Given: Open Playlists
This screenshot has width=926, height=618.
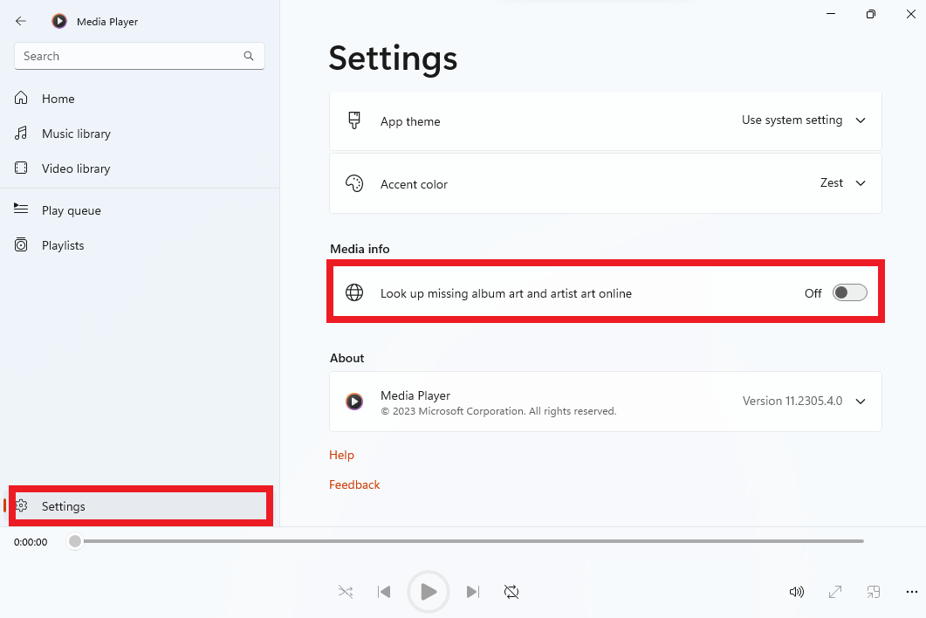Looking at the screenshot, I should pyautogui.click(x=140, y=245).
